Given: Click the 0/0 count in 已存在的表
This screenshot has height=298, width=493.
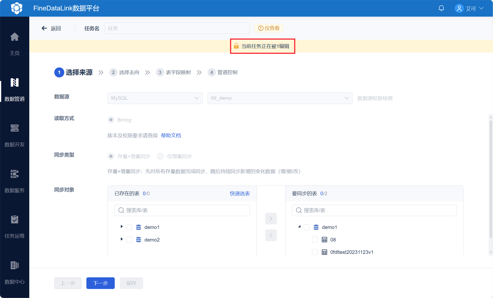Looking at the screenshot, I should pyautogui.click(x=146, y=194).
